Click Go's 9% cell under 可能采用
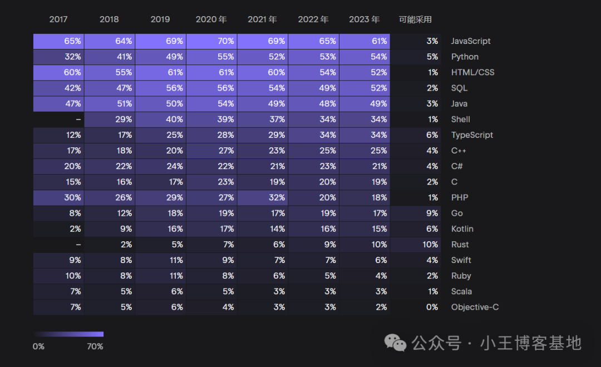The image size is (601, 367). coord(415,214)
